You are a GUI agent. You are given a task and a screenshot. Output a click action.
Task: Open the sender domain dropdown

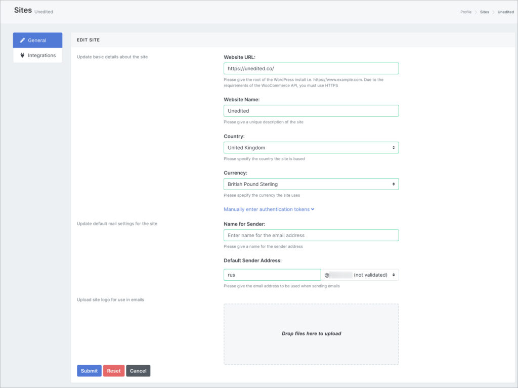(360, 275)
